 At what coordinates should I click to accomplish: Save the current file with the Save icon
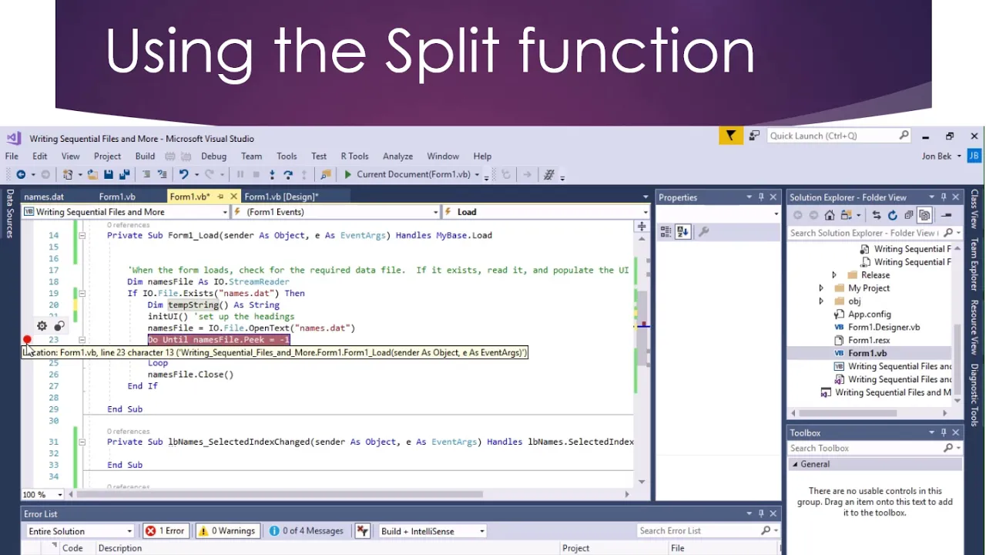[109, 175]
